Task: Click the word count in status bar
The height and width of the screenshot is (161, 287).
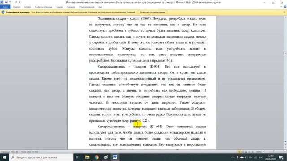Action: (29, 152)
